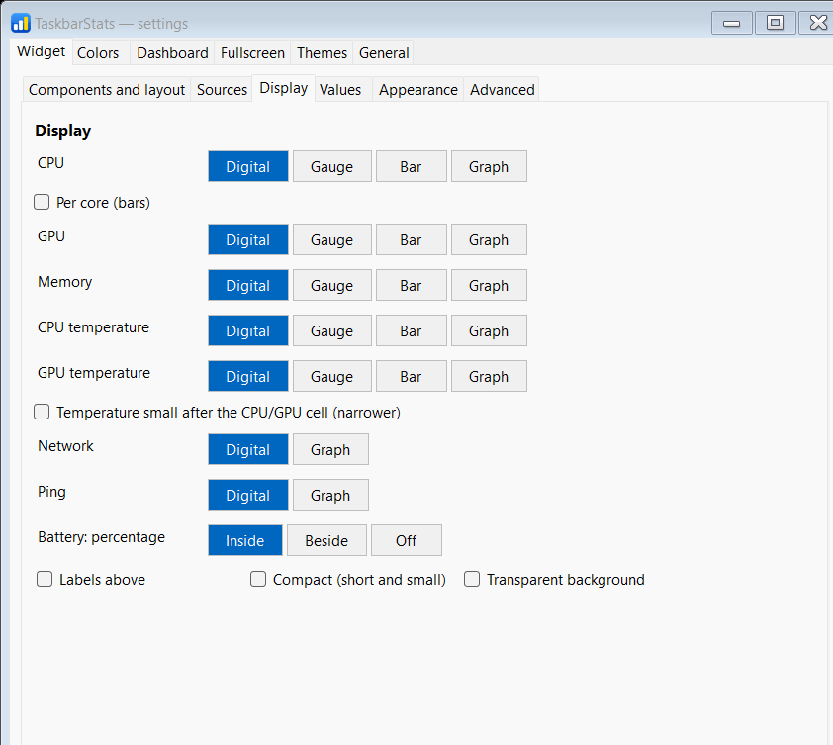Switch to the Sources sub-tab
This screenshot has width=833, height=745.
222,90
